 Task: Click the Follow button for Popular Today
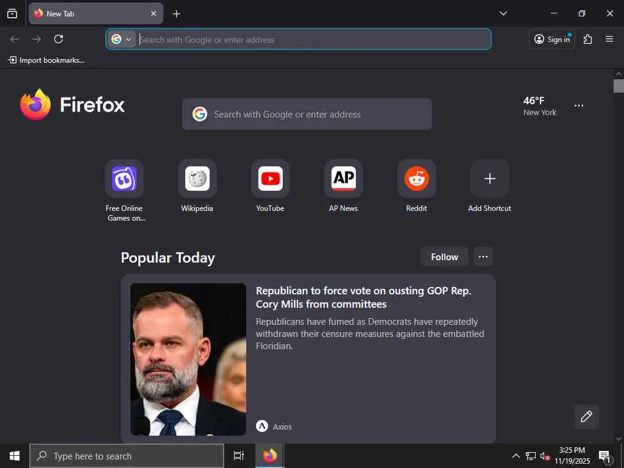[x=444, y=257]
